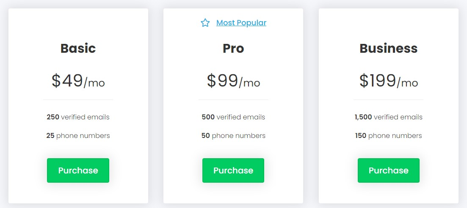This screenshot has width=467, height=208.
Task: Click the divider line under the $99 price
Action: point(233,100)
